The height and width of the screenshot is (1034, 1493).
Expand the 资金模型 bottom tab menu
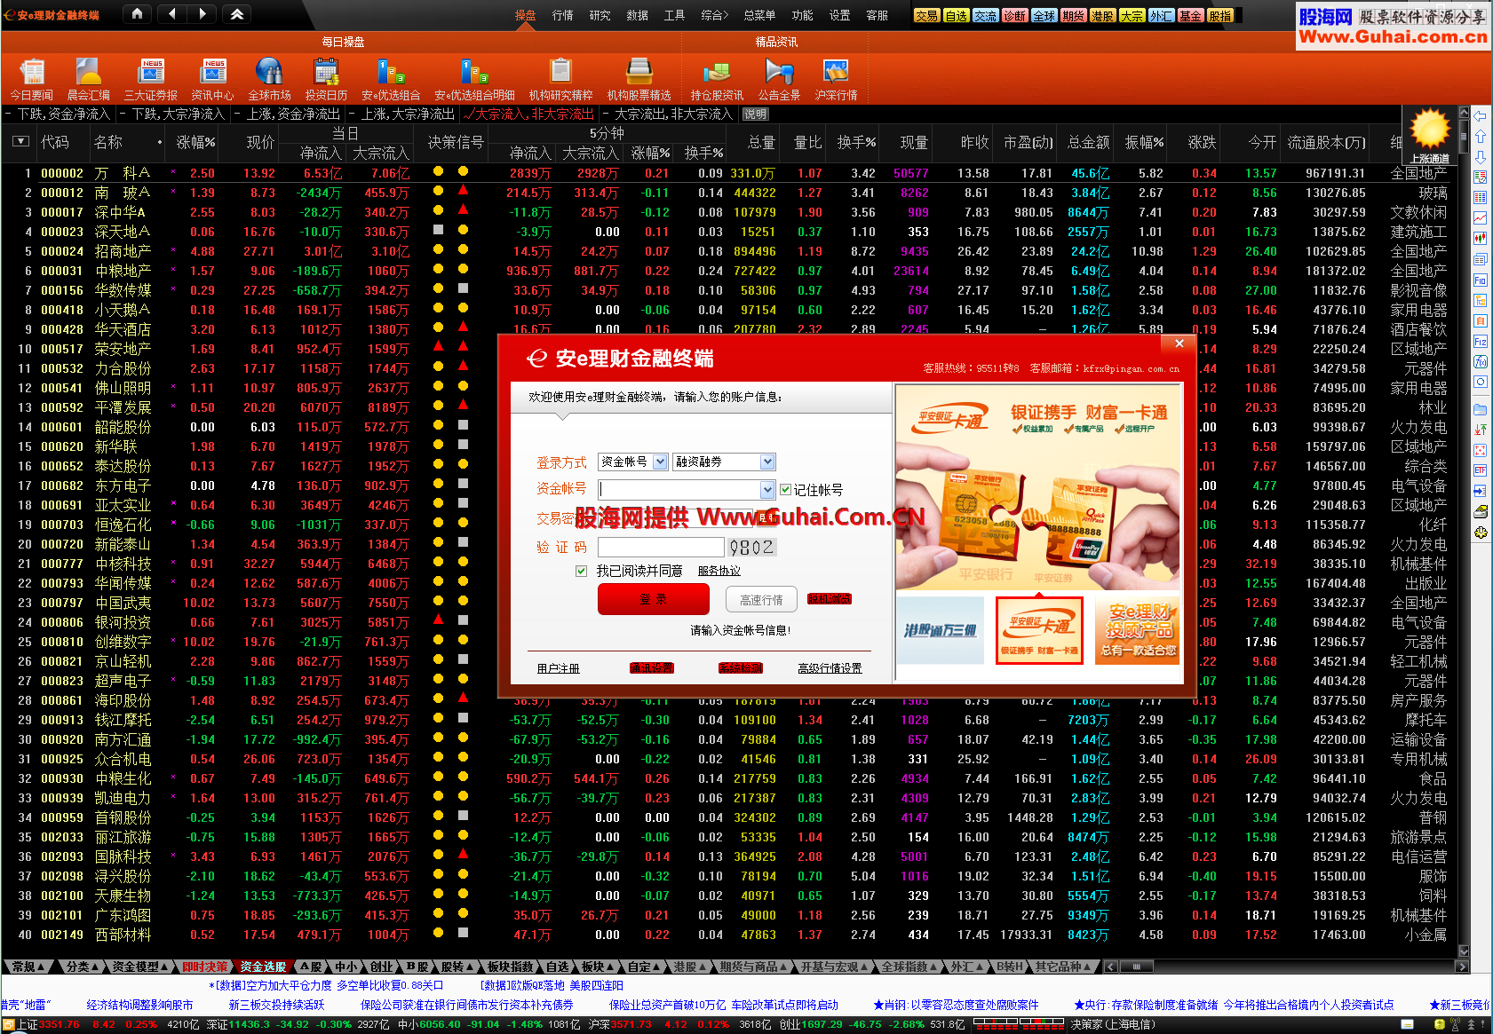(140, 967)
